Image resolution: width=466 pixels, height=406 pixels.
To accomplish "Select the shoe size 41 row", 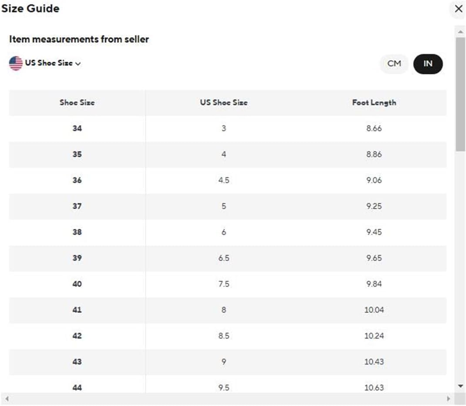I will point(228,310).
